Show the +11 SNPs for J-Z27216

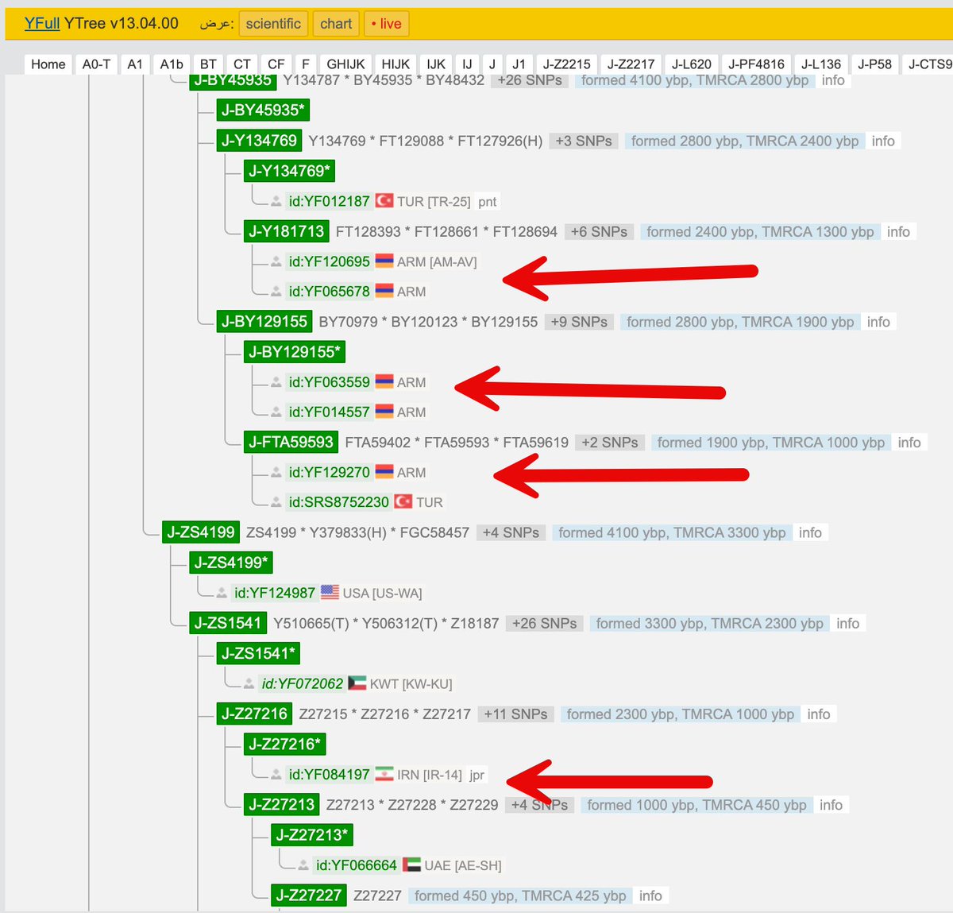[516, 714]
